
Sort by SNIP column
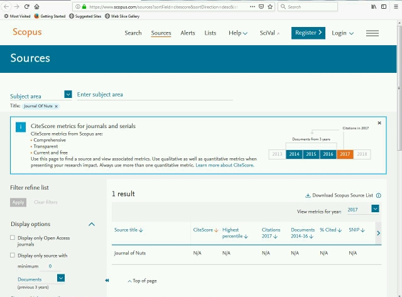tap(357, 230)
